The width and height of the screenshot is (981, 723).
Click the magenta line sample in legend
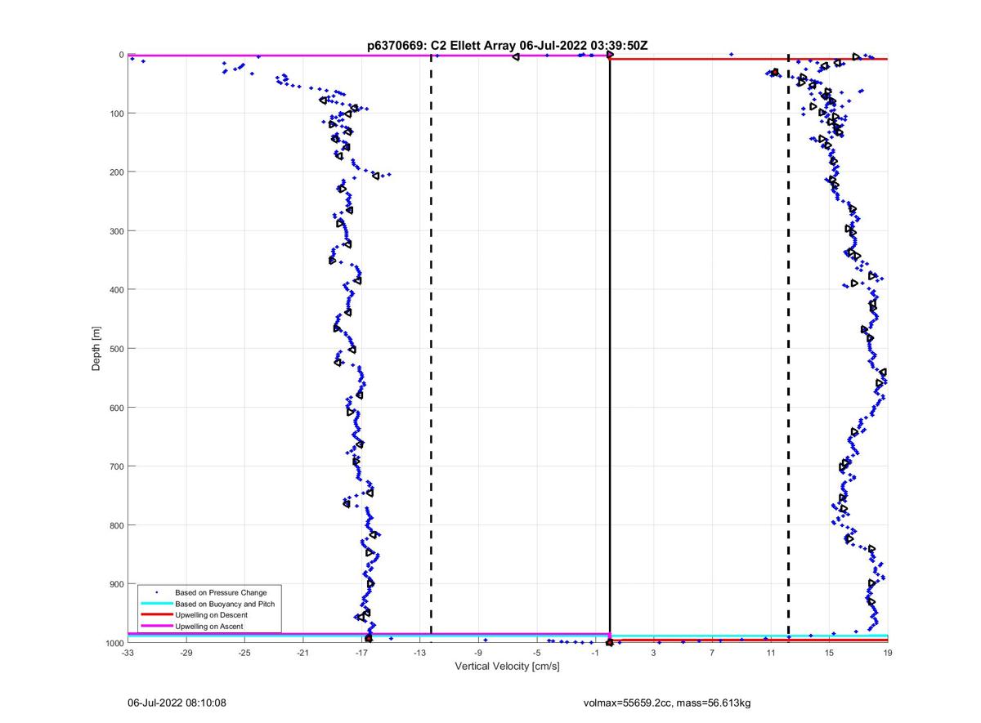click(x=157, y=627)
